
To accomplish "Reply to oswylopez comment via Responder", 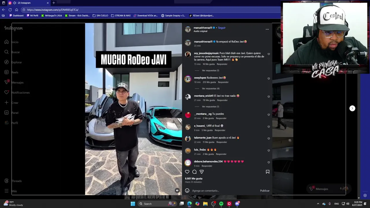I will pos(223,82).
